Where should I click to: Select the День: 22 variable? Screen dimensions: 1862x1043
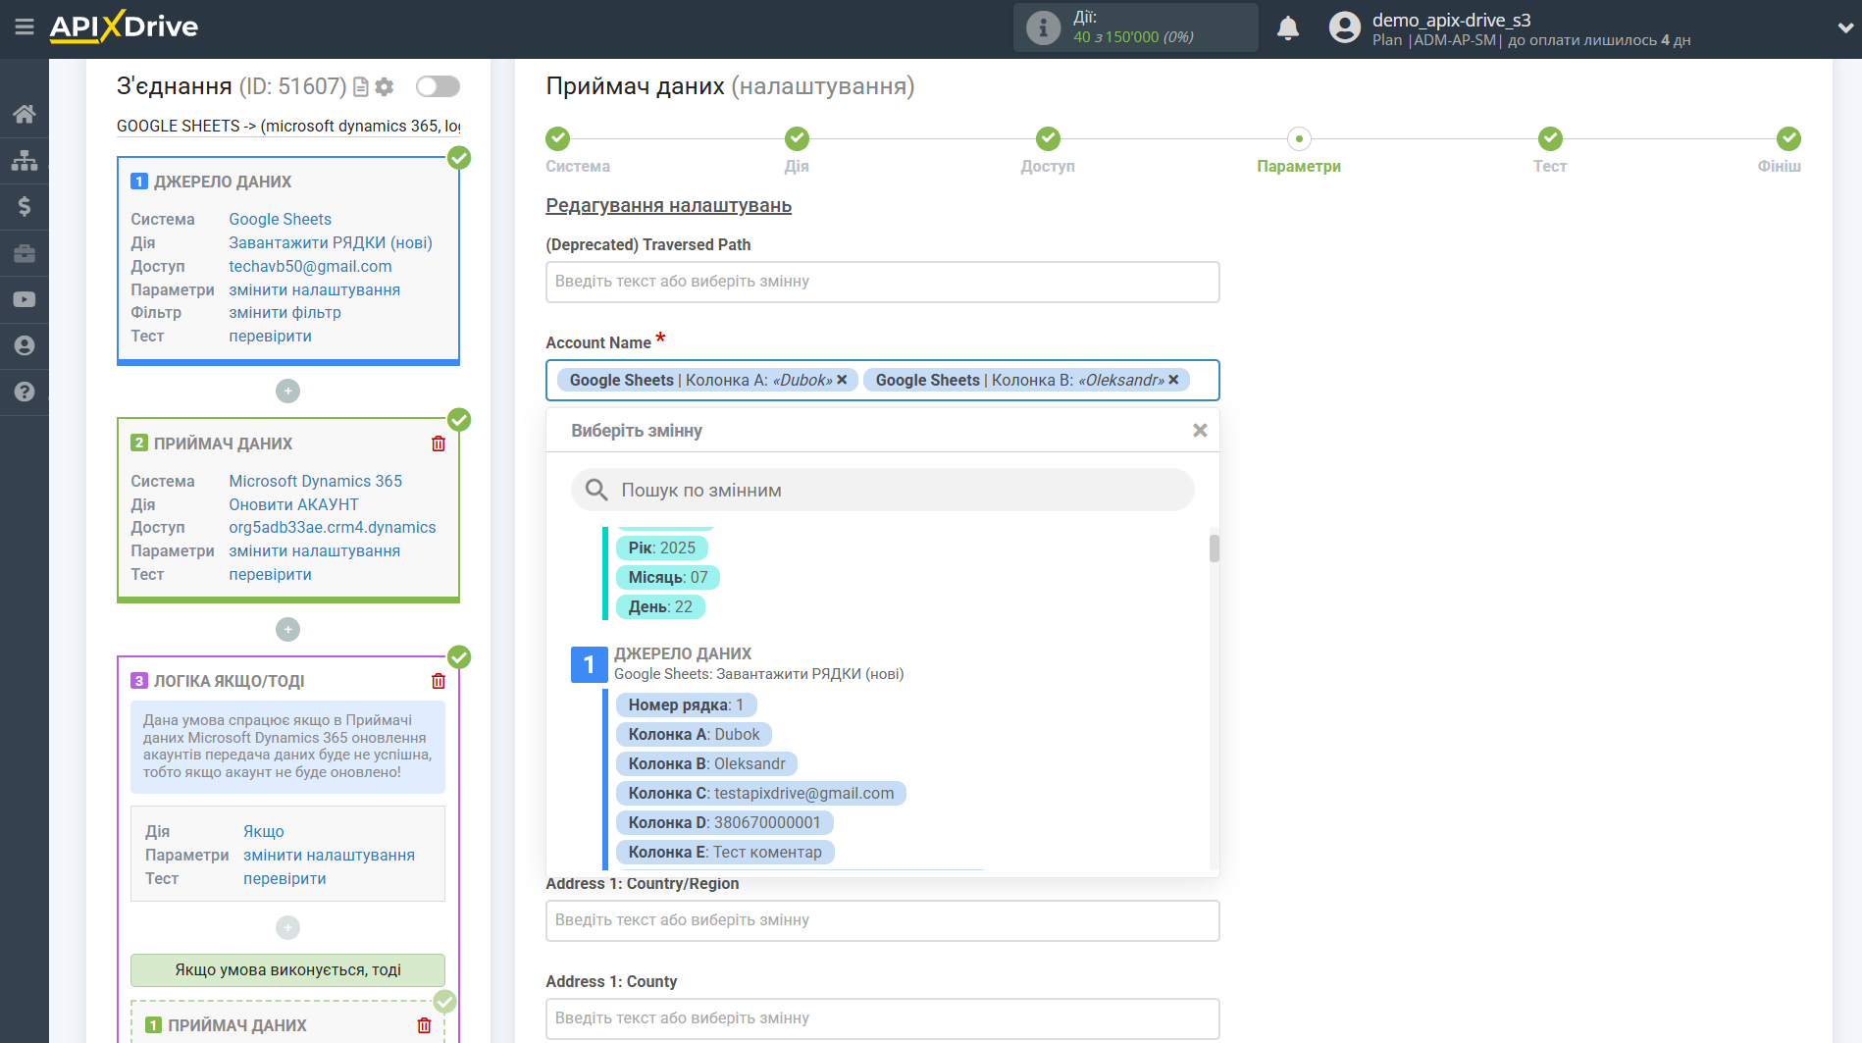pos(660,606)
